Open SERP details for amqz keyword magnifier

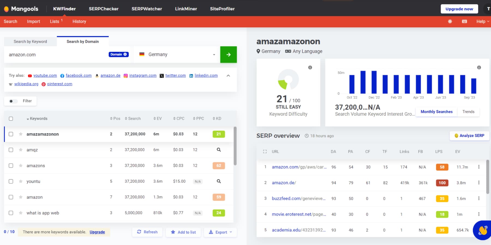pos(218,150)
